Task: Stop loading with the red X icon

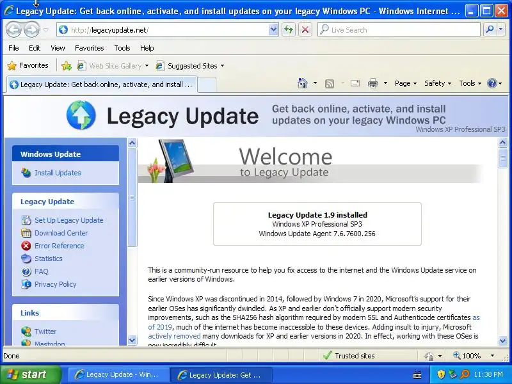Action: (x=305, y=29)
